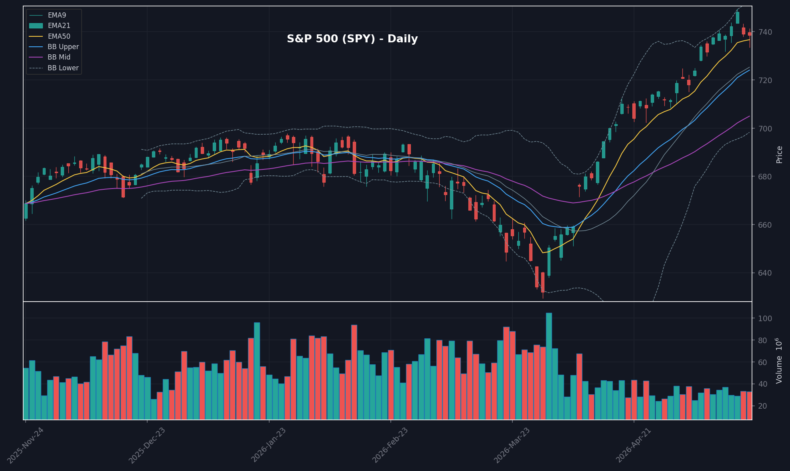The width and height of the screenshot is (790, 471).
Task: Click the 2026-Apr-21 date label
Action: (634, 445)
